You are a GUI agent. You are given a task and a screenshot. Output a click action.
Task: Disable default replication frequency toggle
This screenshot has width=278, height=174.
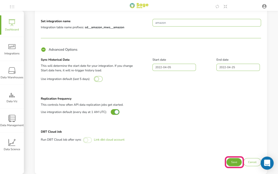[x=115, y=112]
